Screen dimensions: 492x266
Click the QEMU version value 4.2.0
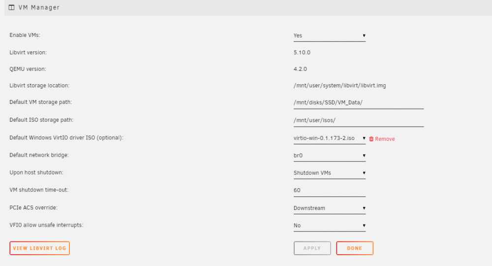pyautogui.click(x=300, y=69)
